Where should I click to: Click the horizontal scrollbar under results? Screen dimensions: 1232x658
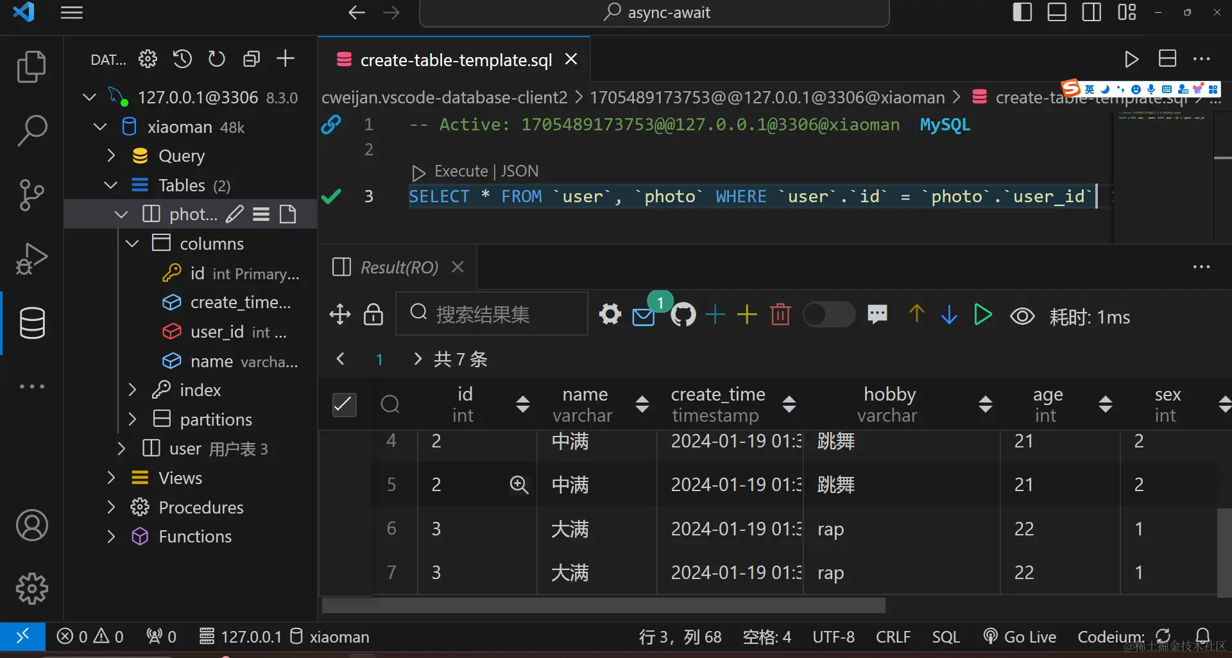click(x=603, y=605)
